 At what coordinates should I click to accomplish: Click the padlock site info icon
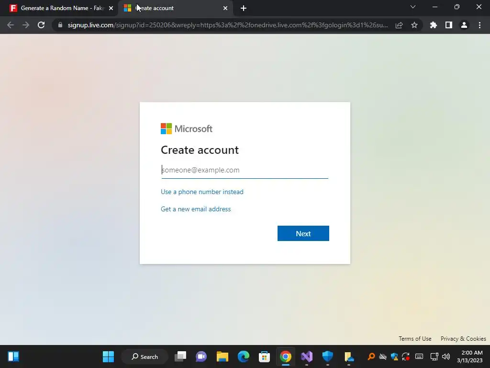click(x=60, y=25)
